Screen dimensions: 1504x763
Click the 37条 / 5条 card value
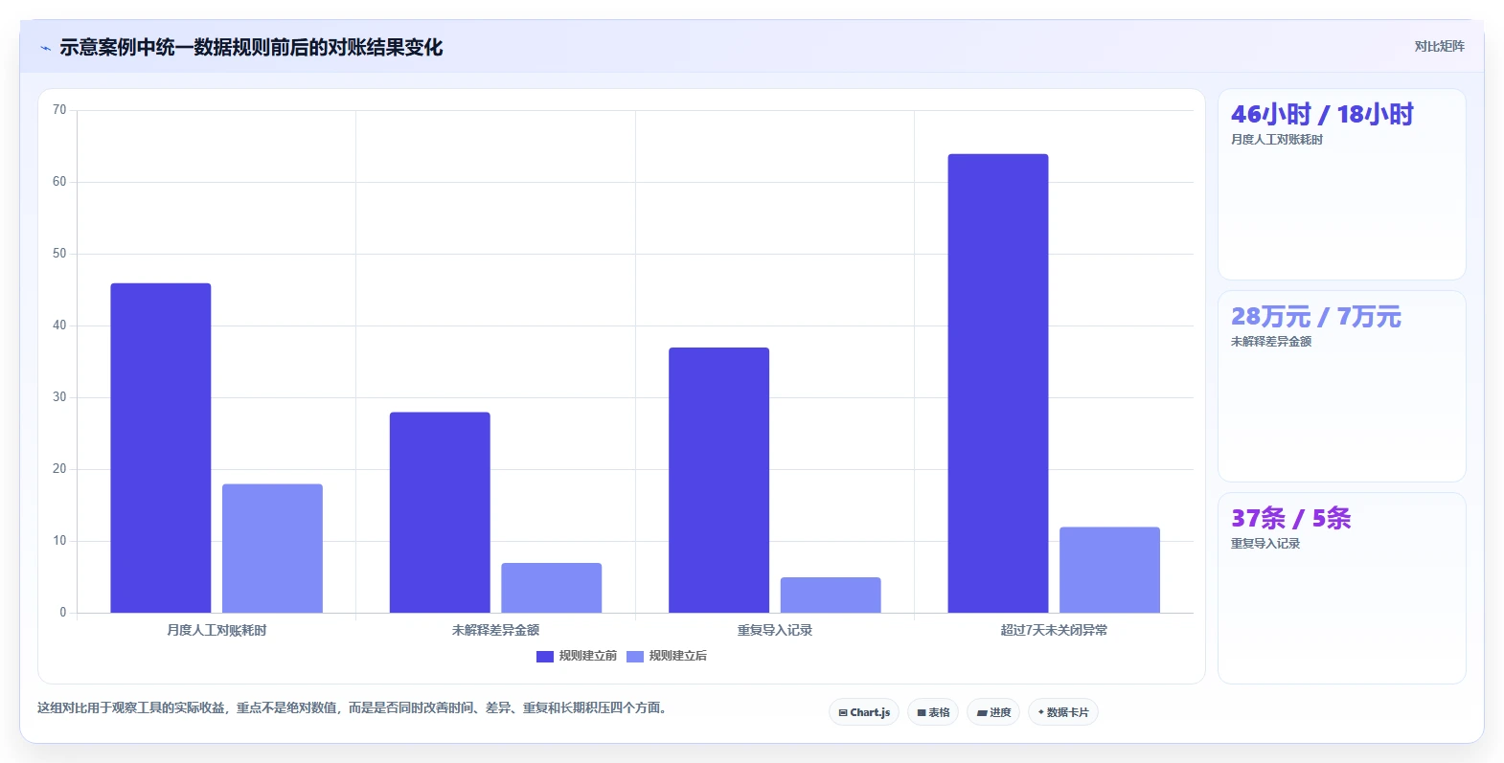click(x=1290, y=519)
